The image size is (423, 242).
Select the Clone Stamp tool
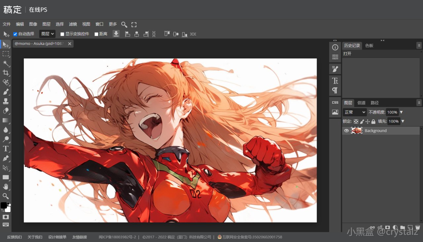tap(6, 101)
